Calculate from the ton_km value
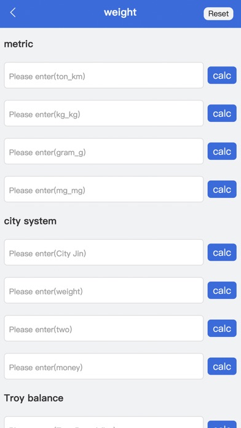The width and height of the screenshot is (241, 428). 222,76
